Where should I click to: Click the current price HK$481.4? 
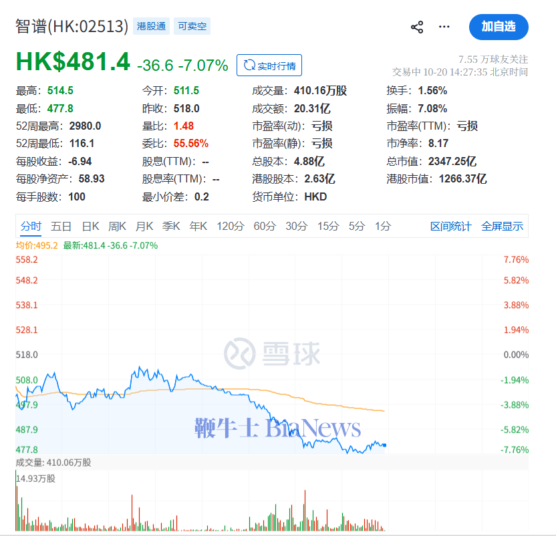point(73,61)
